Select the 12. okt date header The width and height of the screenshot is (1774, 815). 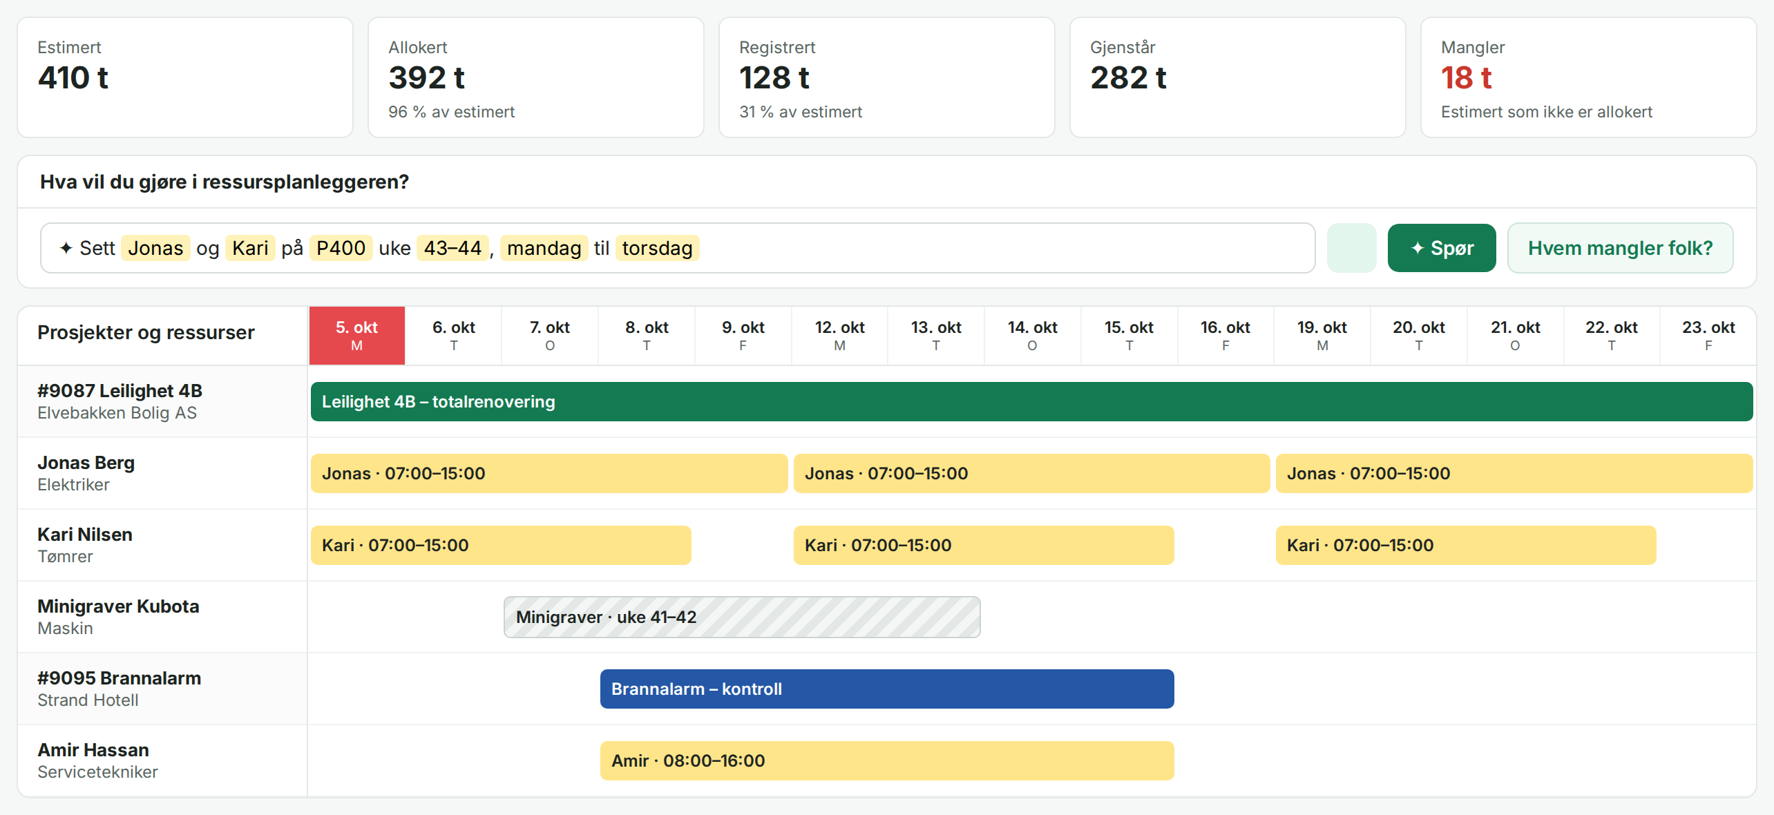[x=839, y=336]
